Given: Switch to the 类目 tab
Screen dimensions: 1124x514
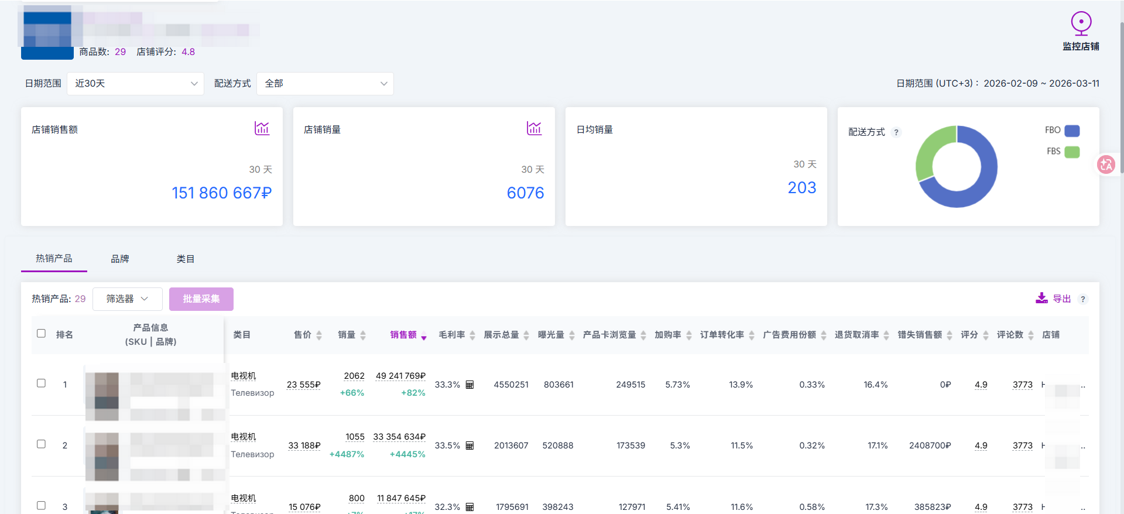Looking at the screenshot, I should click(x=186, y=259).
